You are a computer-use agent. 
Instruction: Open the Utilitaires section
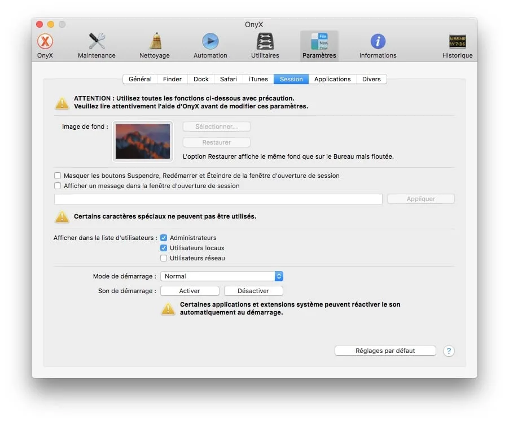pyautogui.click(x=265, y=46)
